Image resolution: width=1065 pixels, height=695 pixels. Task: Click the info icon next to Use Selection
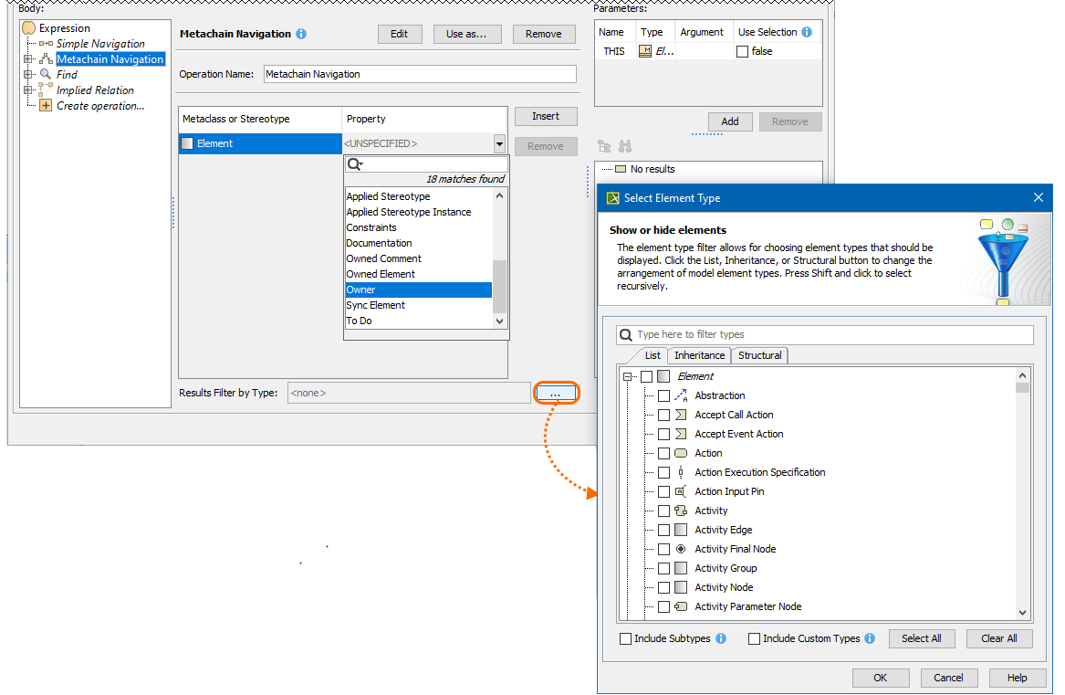(x=807, y=32)
